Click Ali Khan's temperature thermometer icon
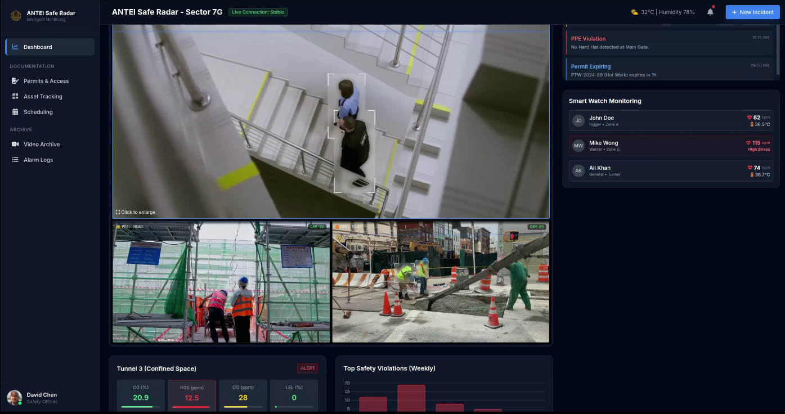The width and height of the screenshot is (785, 414). [752, 174]
